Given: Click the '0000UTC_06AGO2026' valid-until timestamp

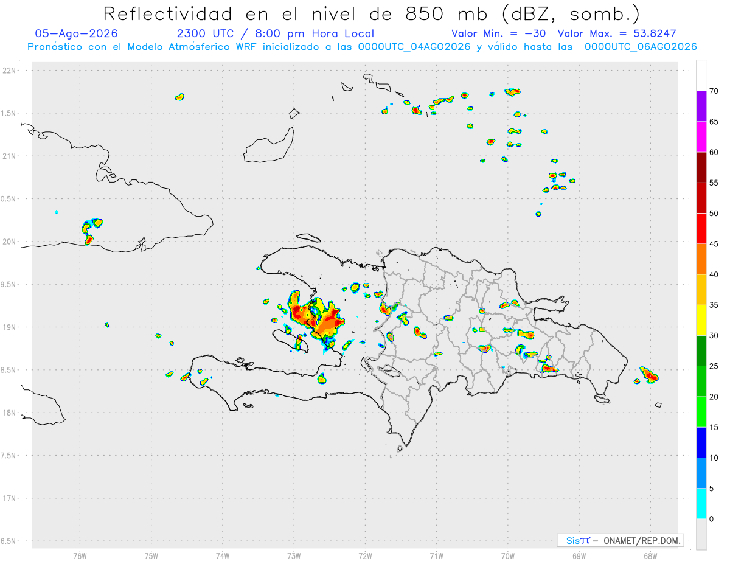Looking at the screenshot, I should pyautogui.click(x=641, y=47).
